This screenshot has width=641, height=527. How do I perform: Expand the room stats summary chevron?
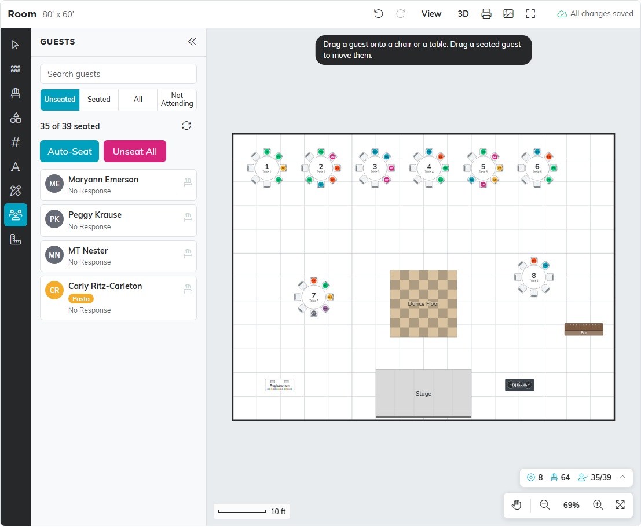point(622,477)
